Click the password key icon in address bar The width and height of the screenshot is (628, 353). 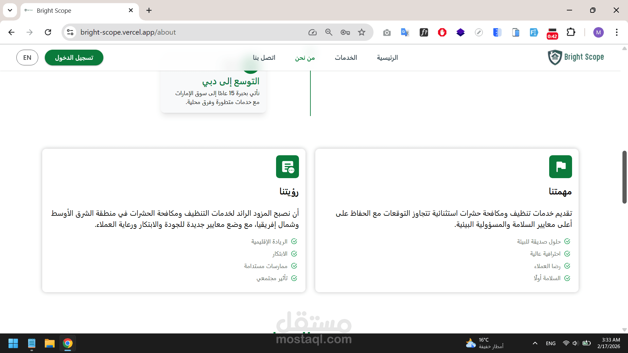[345, 32]
